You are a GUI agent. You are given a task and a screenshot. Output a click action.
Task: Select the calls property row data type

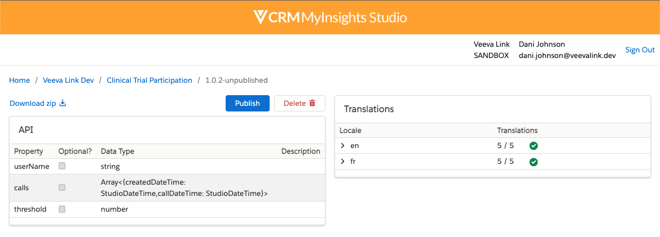point(183,188)
